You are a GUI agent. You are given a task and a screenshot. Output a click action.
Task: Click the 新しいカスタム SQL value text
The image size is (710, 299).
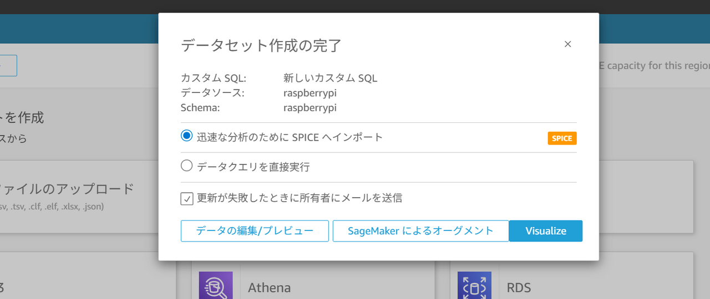coord(330,78)
